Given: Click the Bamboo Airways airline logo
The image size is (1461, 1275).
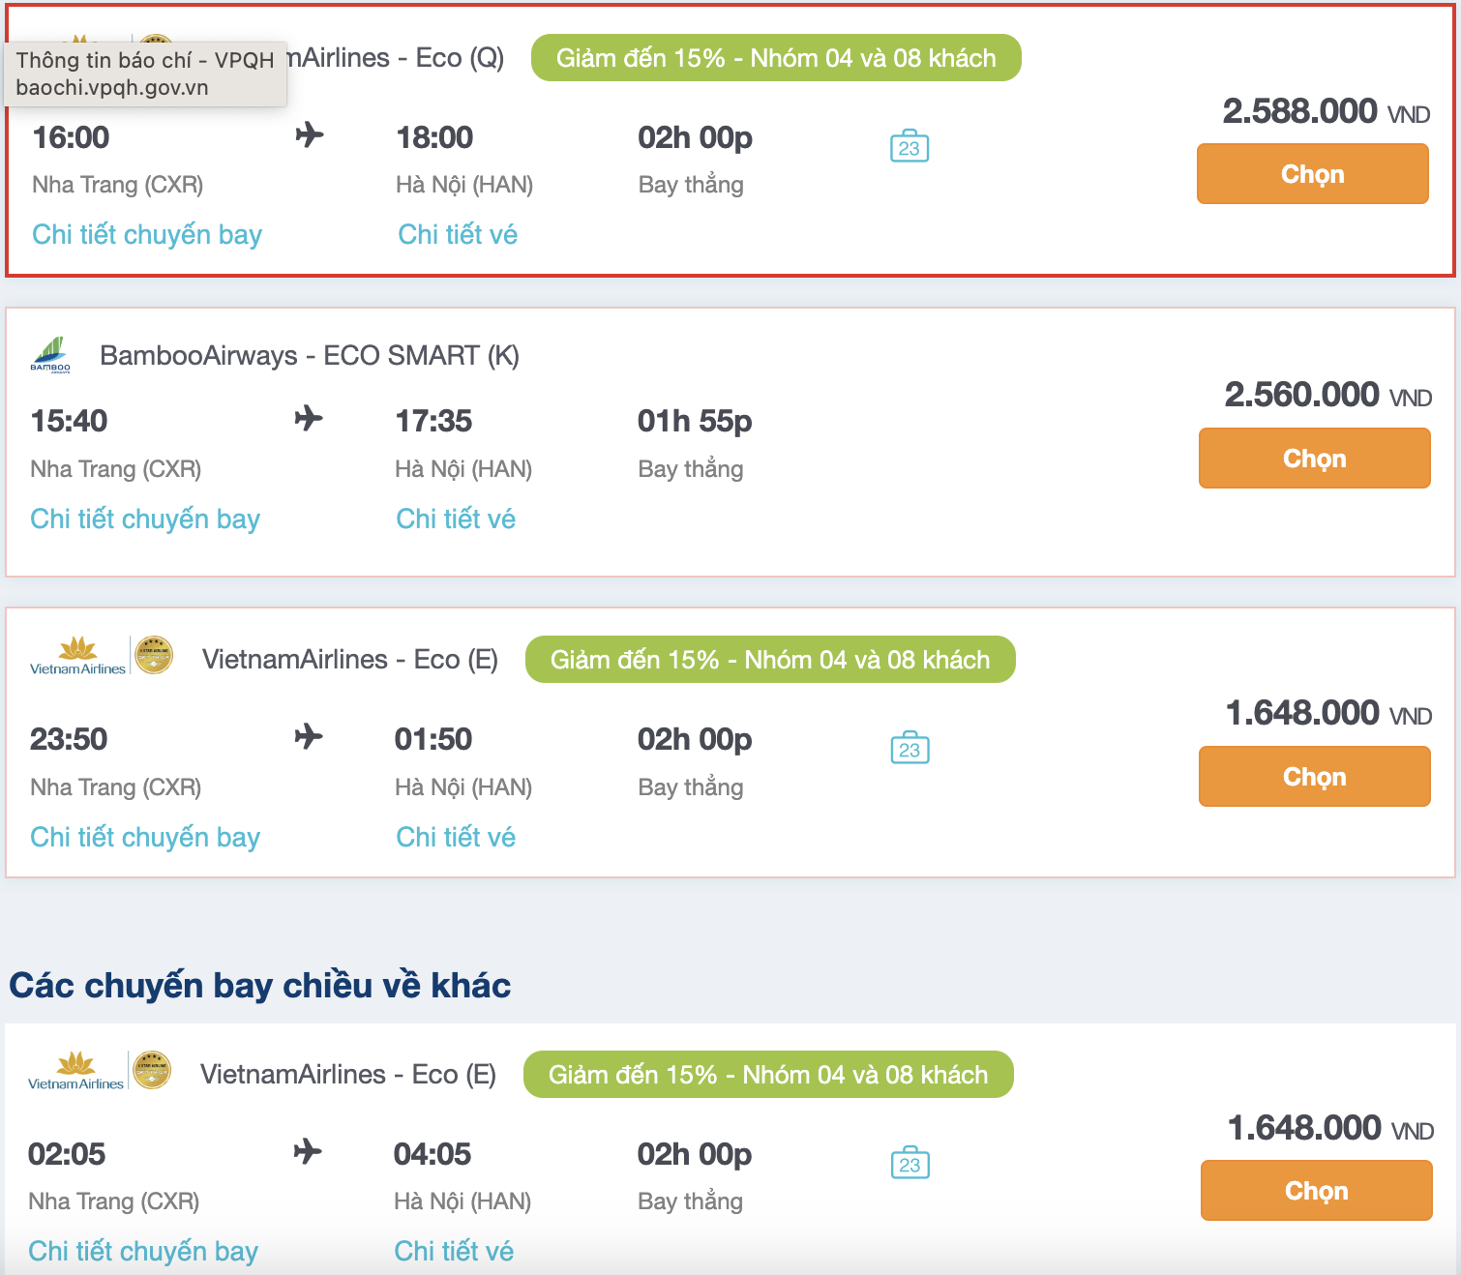Looking at the screenshot, I should click(x=53, y=355).
